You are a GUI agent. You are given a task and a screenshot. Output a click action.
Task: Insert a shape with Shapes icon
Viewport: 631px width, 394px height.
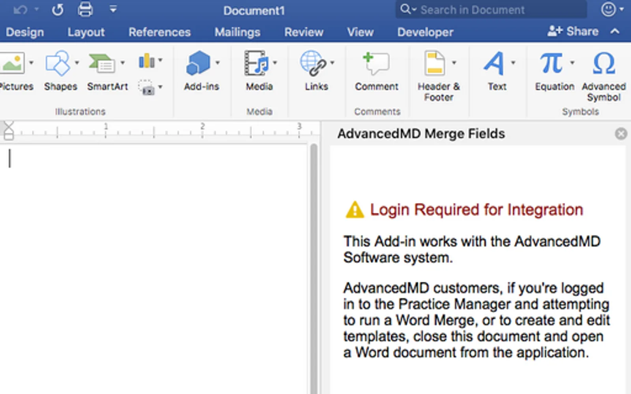point(58,63)
